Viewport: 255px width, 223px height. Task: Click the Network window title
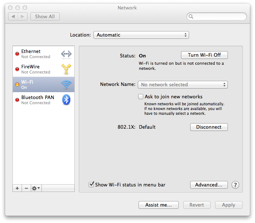click(x=127, y=8)
